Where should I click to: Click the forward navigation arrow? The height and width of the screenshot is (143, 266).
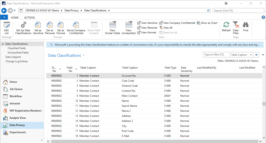click(x=10, y=11)
